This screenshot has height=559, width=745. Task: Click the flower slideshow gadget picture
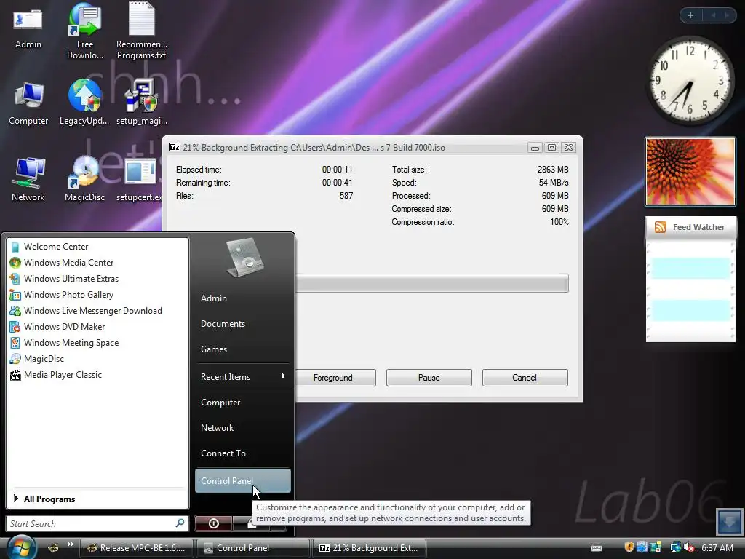[690, 172]
